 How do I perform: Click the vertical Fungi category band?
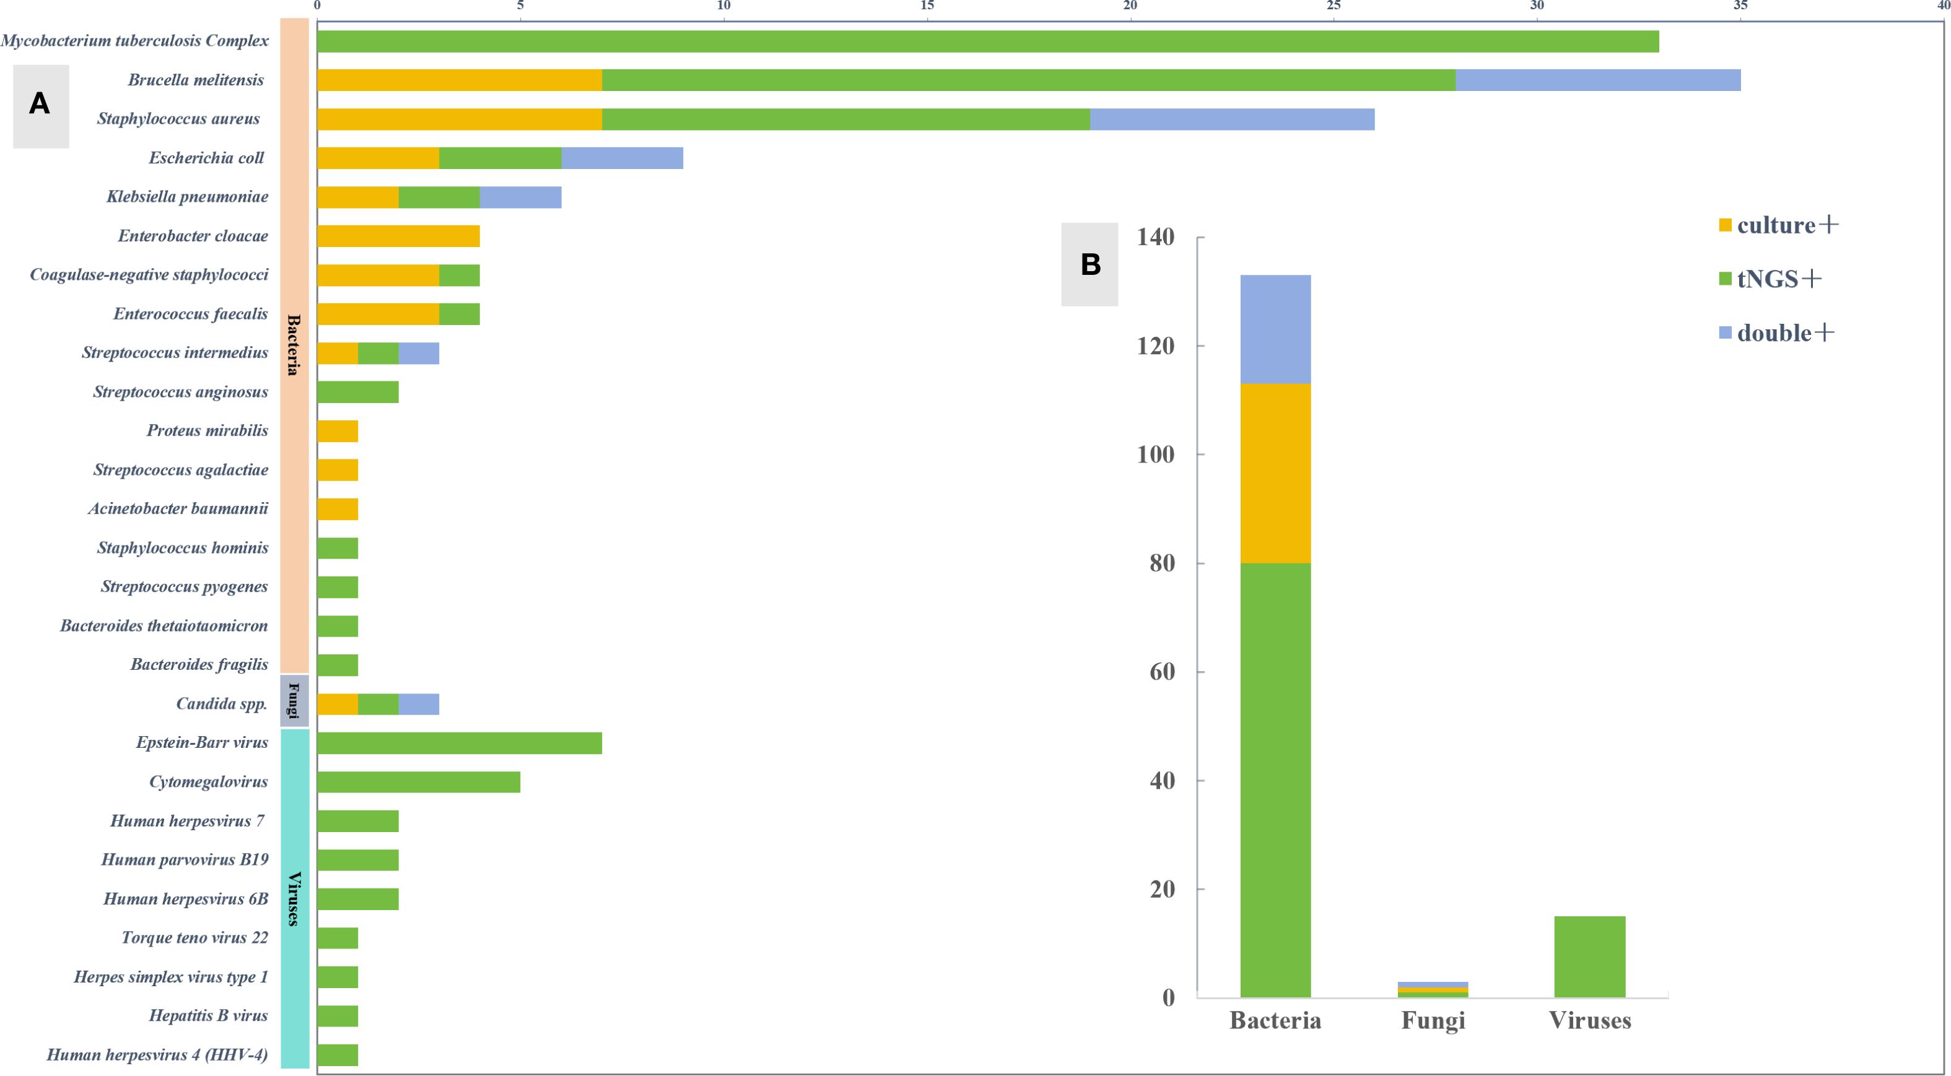tap(295, 701)
